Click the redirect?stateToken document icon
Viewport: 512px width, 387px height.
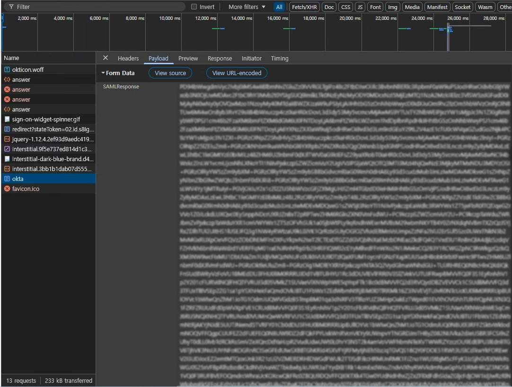7,129
